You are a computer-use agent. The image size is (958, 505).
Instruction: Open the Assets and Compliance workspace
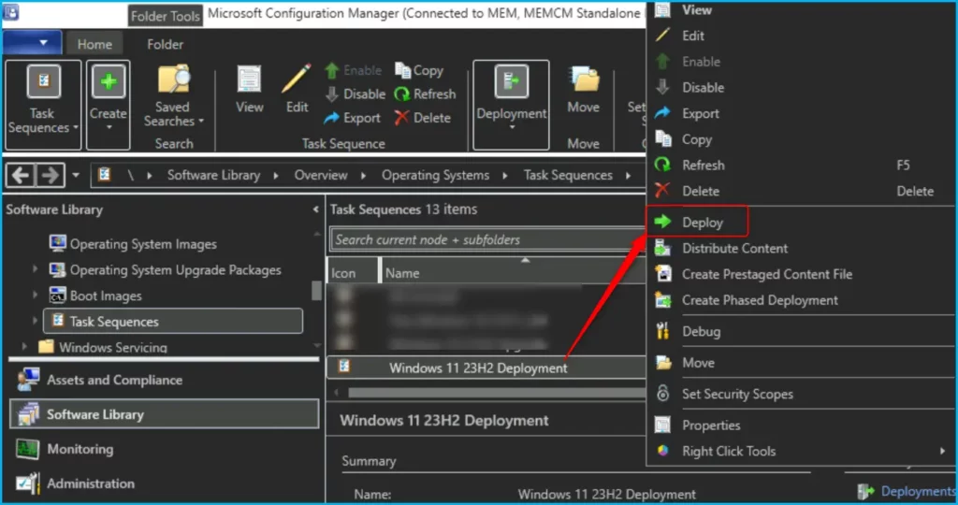164,380
